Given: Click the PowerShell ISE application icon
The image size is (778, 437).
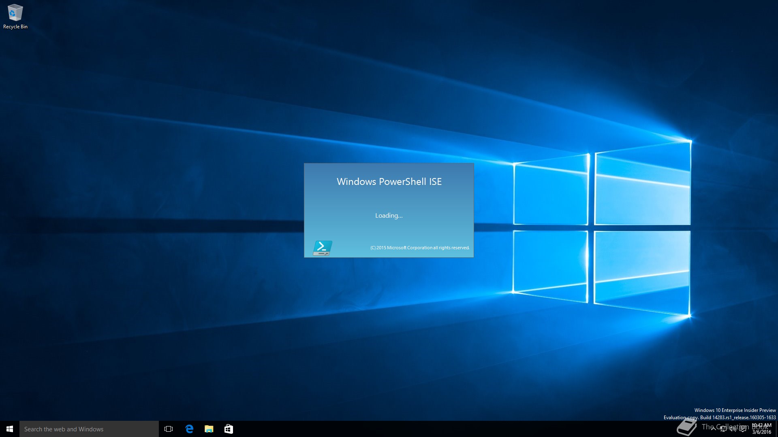Looking at the screenshot, I should coord(322,246).
